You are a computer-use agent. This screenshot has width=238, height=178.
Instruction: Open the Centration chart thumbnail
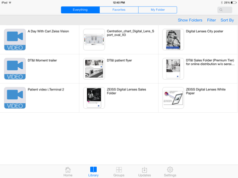click(x=94, y=40)
